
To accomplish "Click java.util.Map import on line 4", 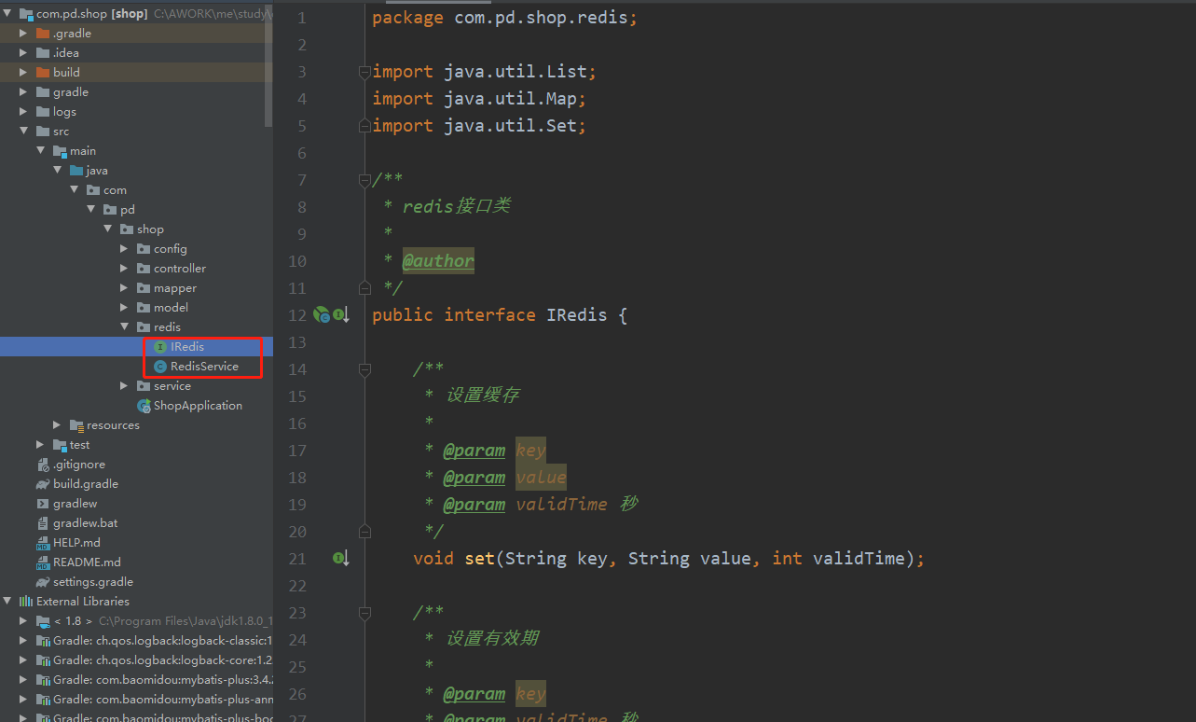I will (x=515, y=99).
